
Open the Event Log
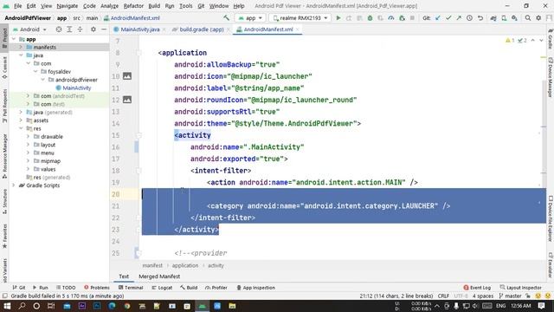click(477, 288)
